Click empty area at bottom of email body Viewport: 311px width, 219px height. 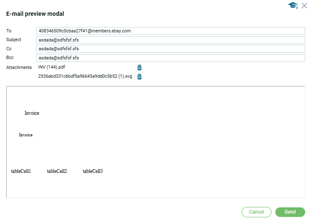pos(156,189)
